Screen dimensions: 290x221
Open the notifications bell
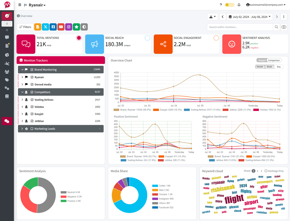239,5
